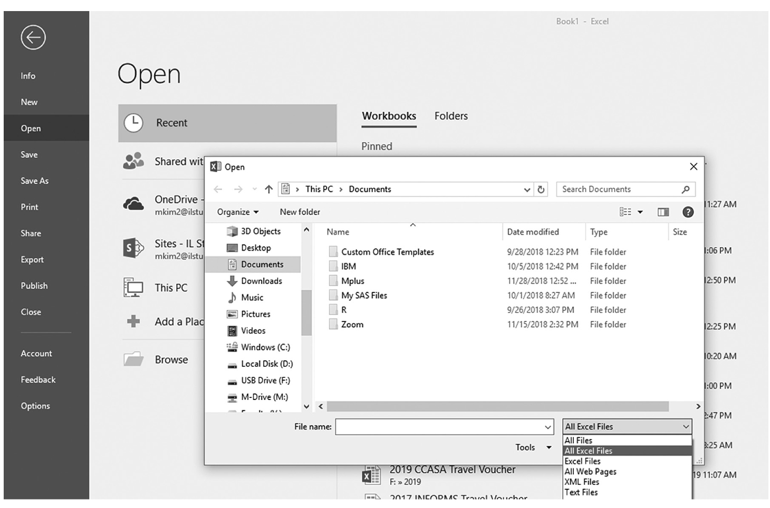Show the preview pane icon
770x508 pixels.
click(x=663, y=212)
